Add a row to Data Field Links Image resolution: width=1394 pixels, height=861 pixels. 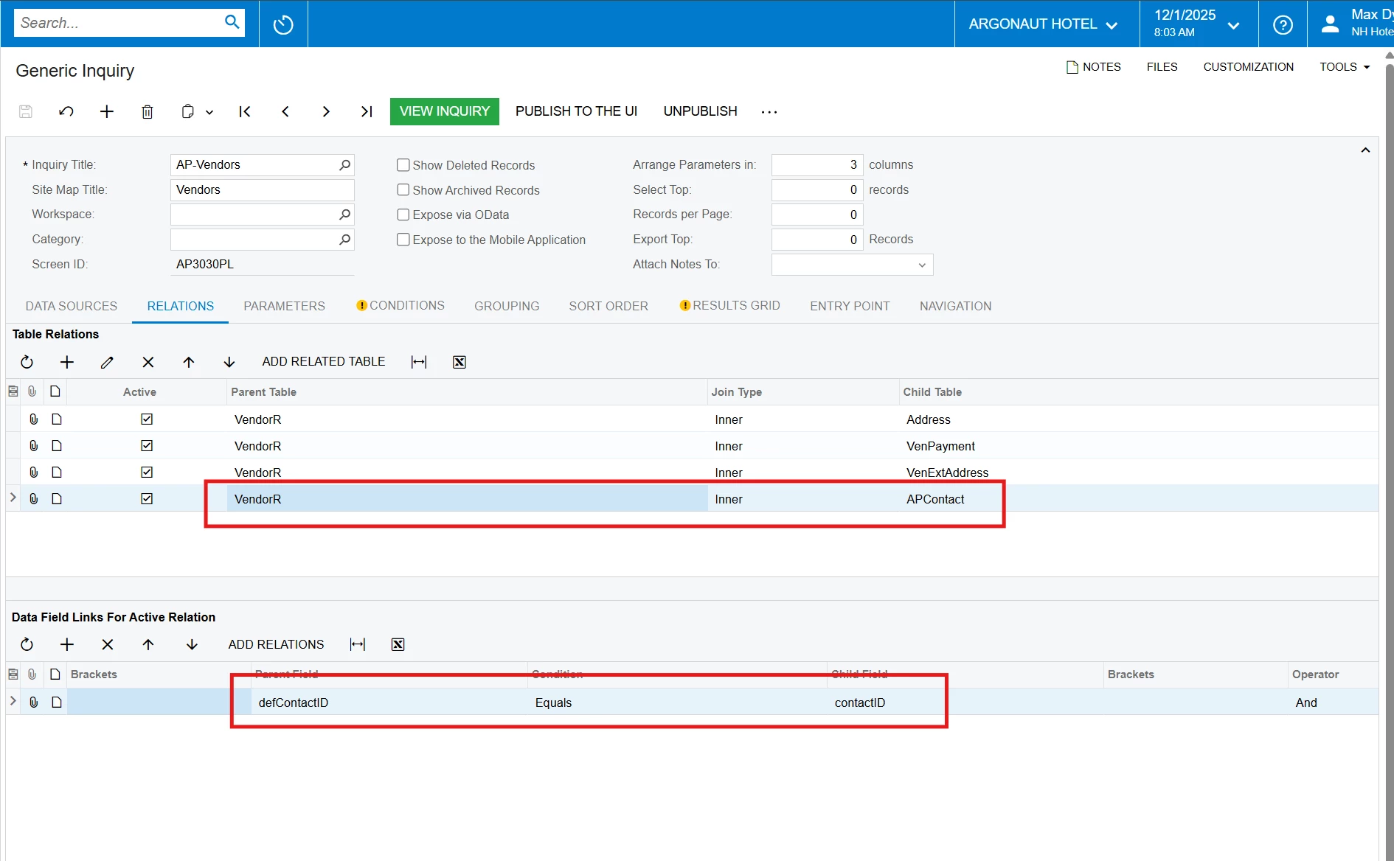point(67,645)
